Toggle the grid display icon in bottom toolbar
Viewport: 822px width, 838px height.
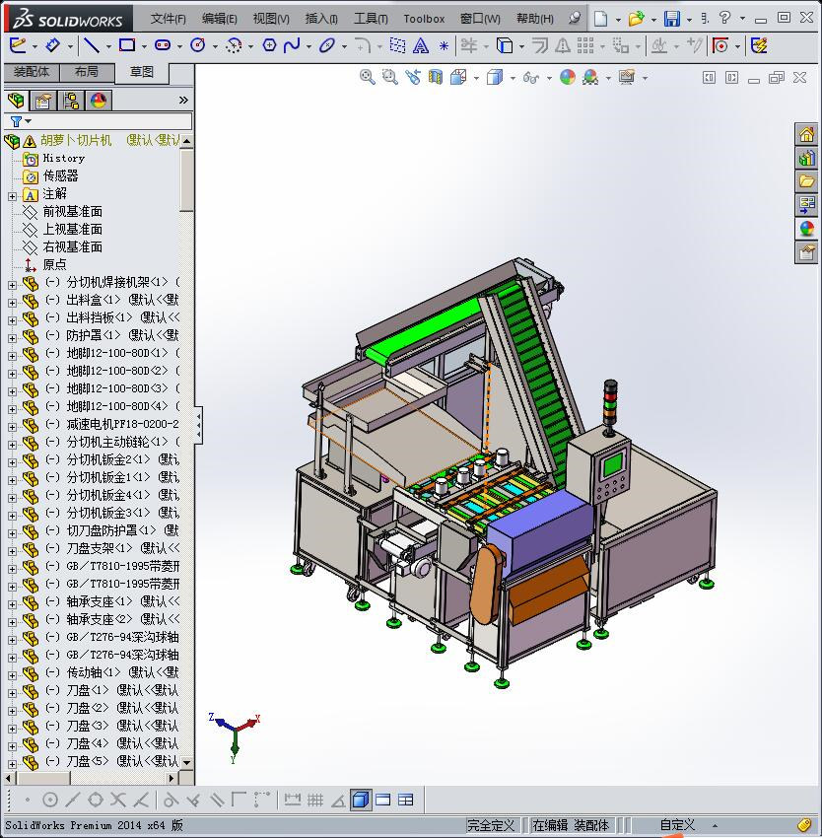[314, 801]
